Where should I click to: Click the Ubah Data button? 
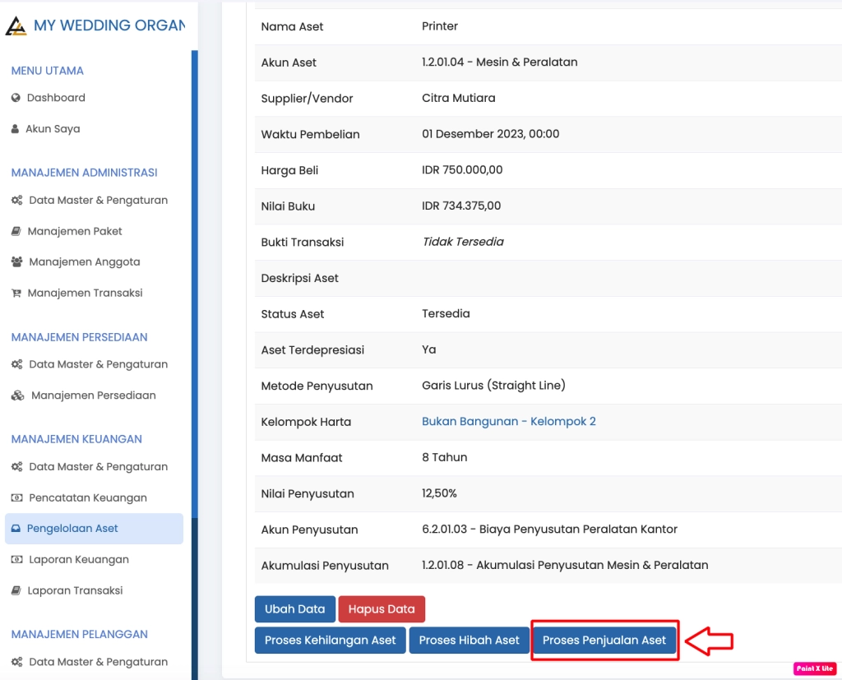tap(294, 608)
